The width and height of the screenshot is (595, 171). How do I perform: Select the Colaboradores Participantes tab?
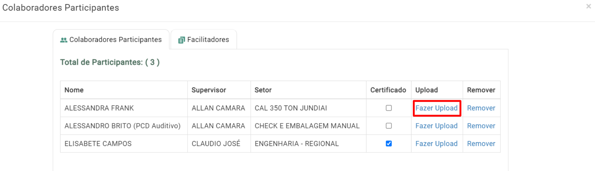point(111,40)
